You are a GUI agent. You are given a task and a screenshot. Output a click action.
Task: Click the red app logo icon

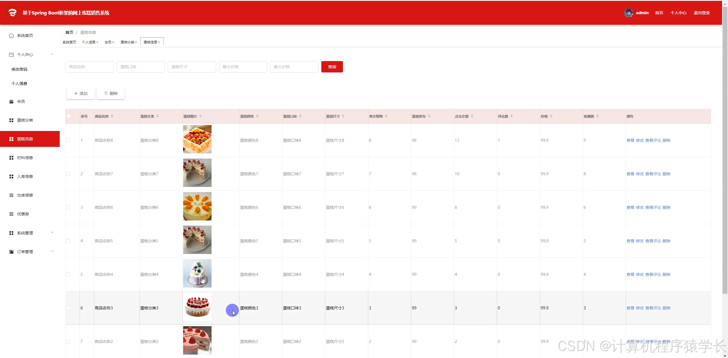tap(12, 13)
